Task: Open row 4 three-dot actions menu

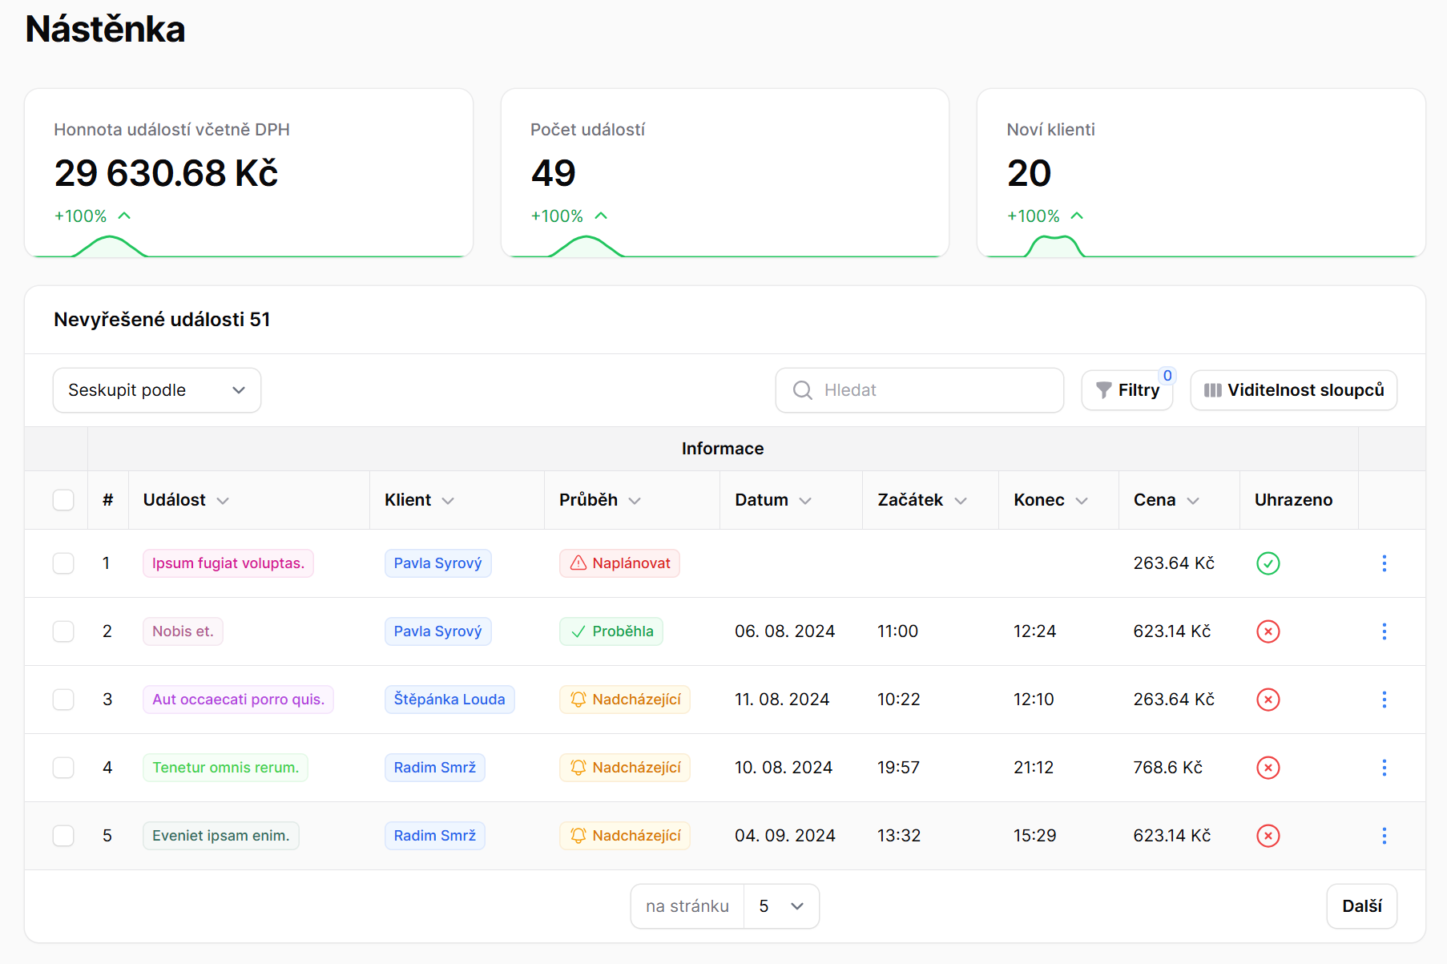Action: click(1384, 768)
